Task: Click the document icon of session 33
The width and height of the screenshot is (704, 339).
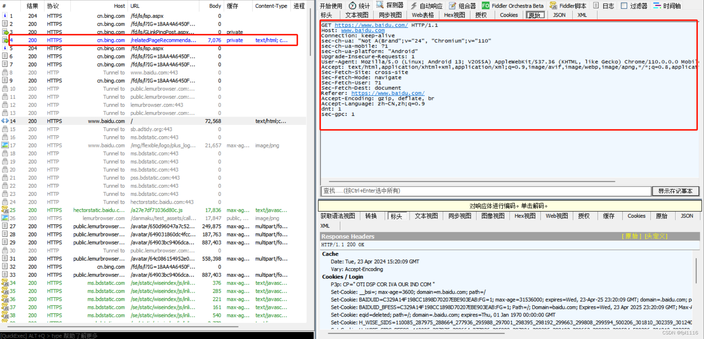Action: pos(5,275)
